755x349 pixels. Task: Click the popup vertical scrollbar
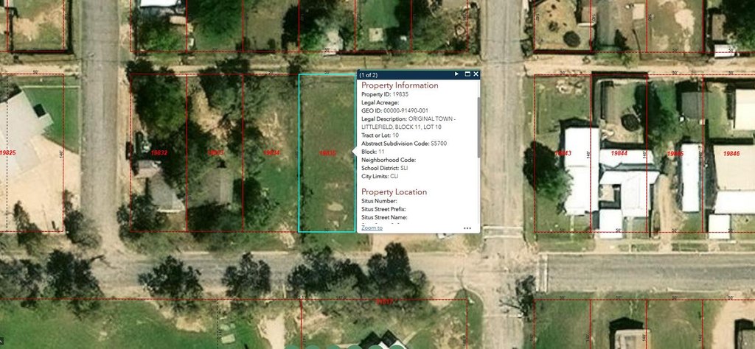click(x=479, y=129)
